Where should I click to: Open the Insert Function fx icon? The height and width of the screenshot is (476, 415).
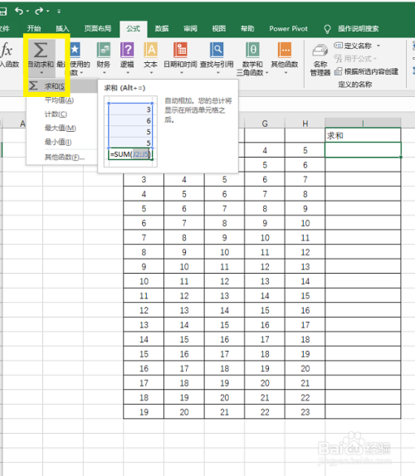pos(6,50)
